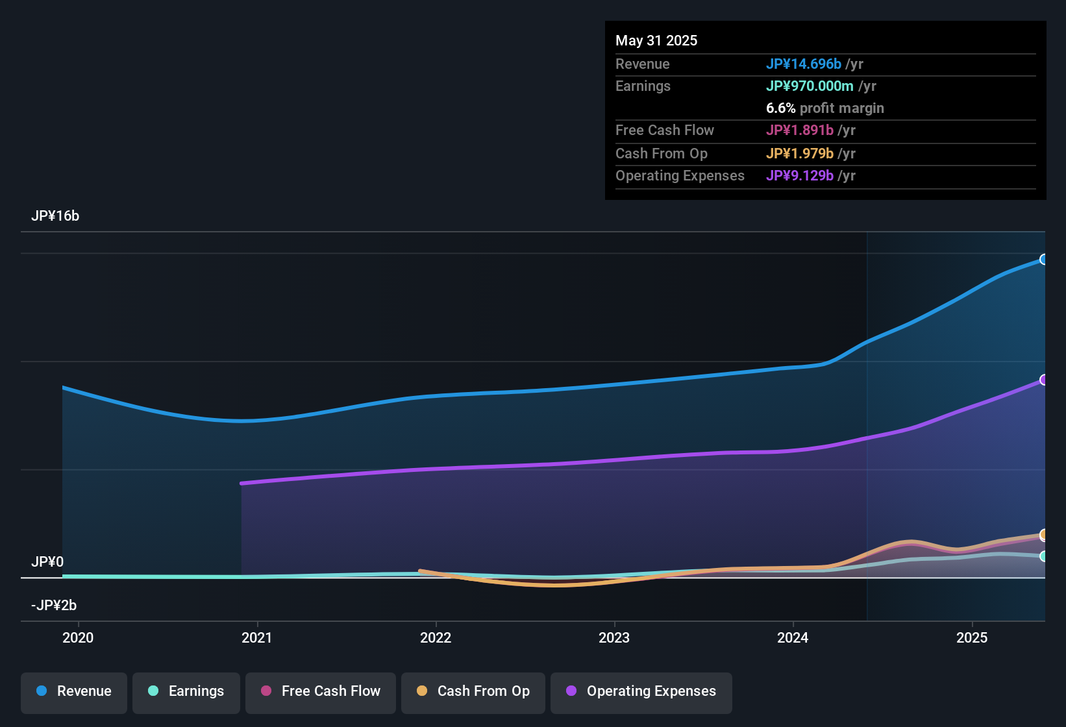Click the 2020 x-axis label
Viewport: 1066px width, 727px height.
pyautogui.click(x=78, y=638)
